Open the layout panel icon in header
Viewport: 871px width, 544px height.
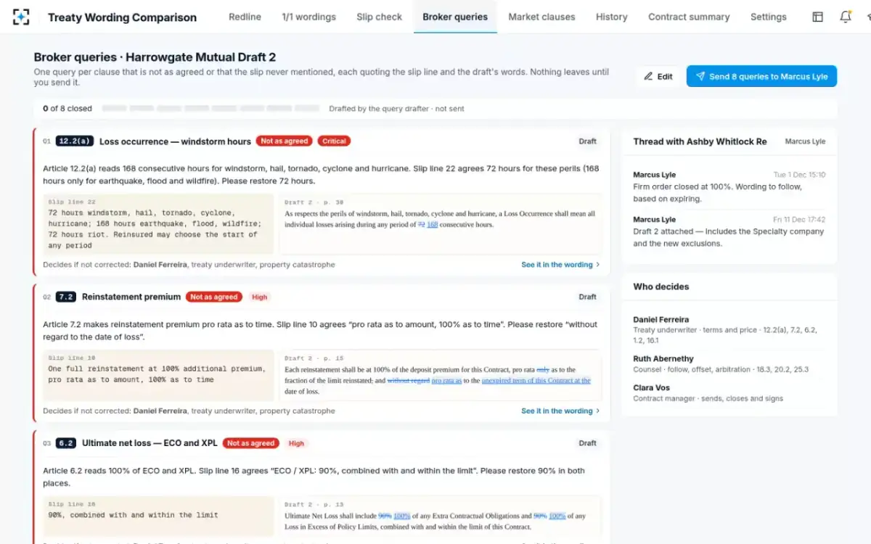[x=818, y=17]
